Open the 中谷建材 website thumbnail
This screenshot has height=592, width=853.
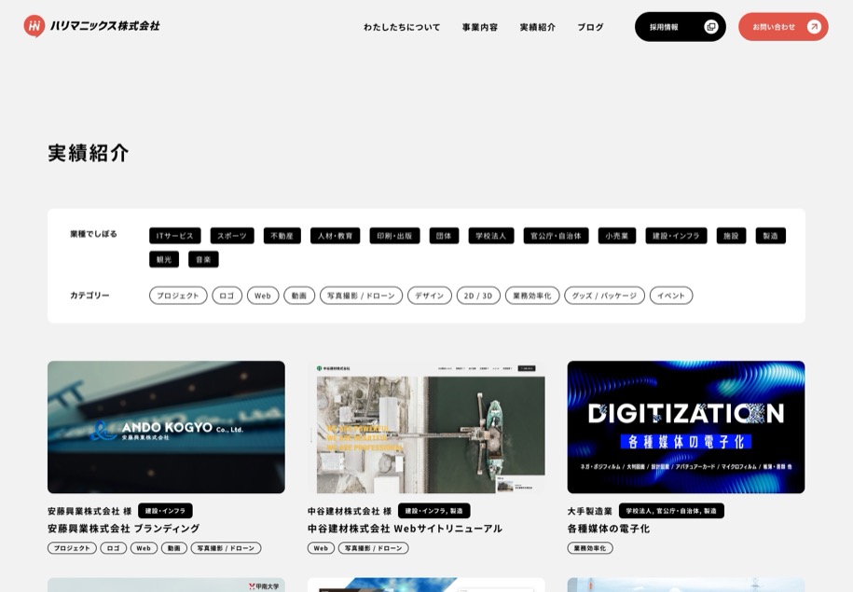point(426,427)
